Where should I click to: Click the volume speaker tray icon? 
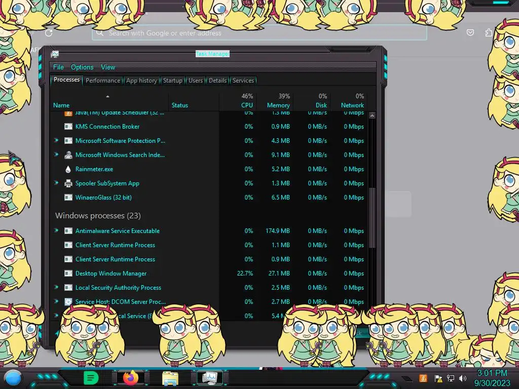tap(462, 378)
